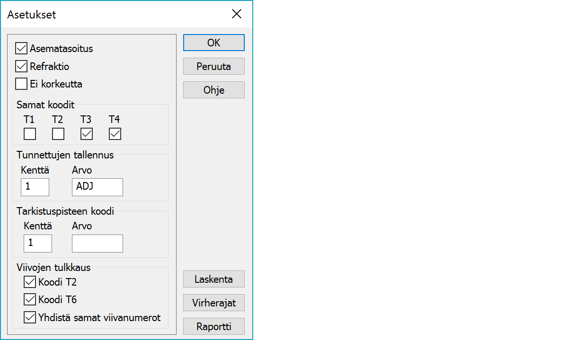Open the Raportti options
The width and height of the screenshot is (568, 340).
(x=214, y=326)
